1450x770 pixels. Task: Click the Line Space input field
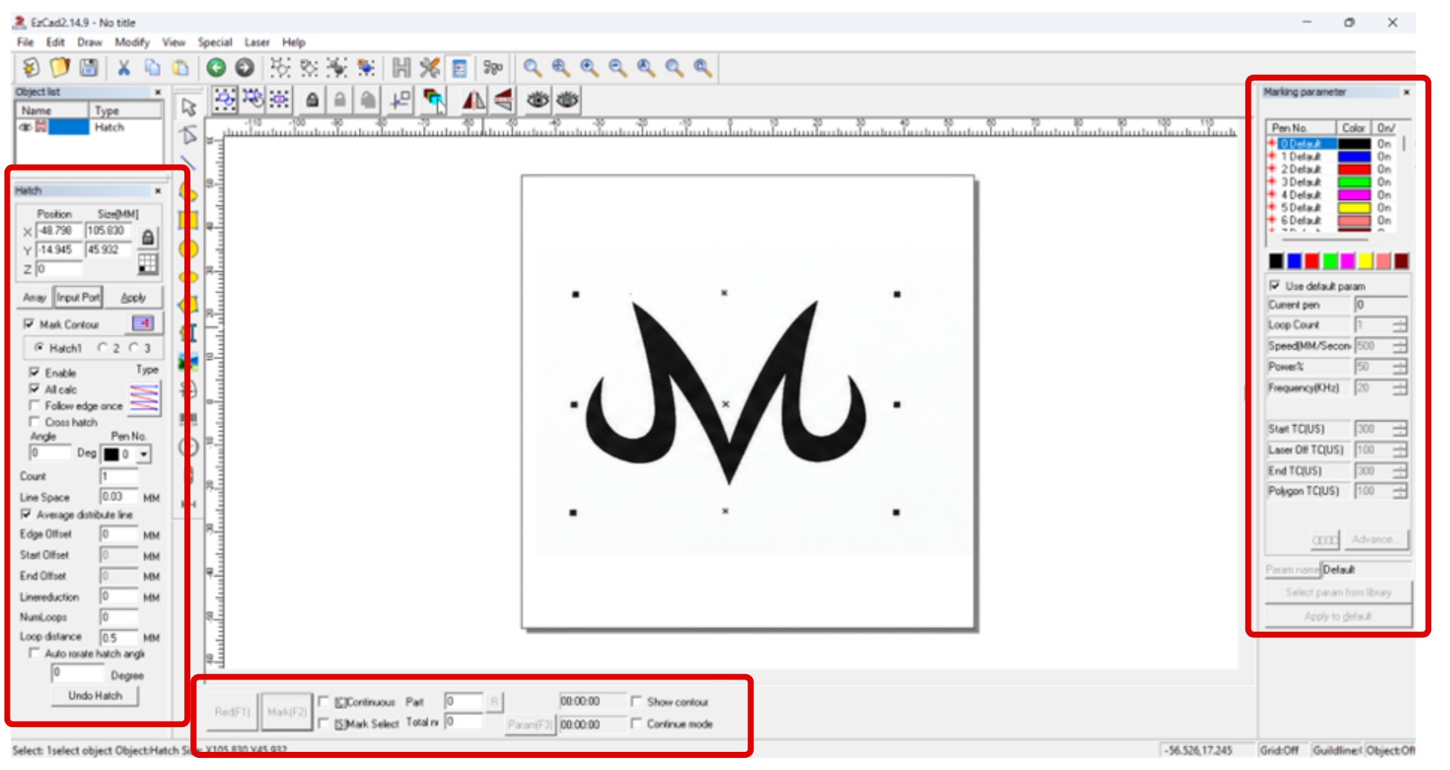[x=119, y=497]
